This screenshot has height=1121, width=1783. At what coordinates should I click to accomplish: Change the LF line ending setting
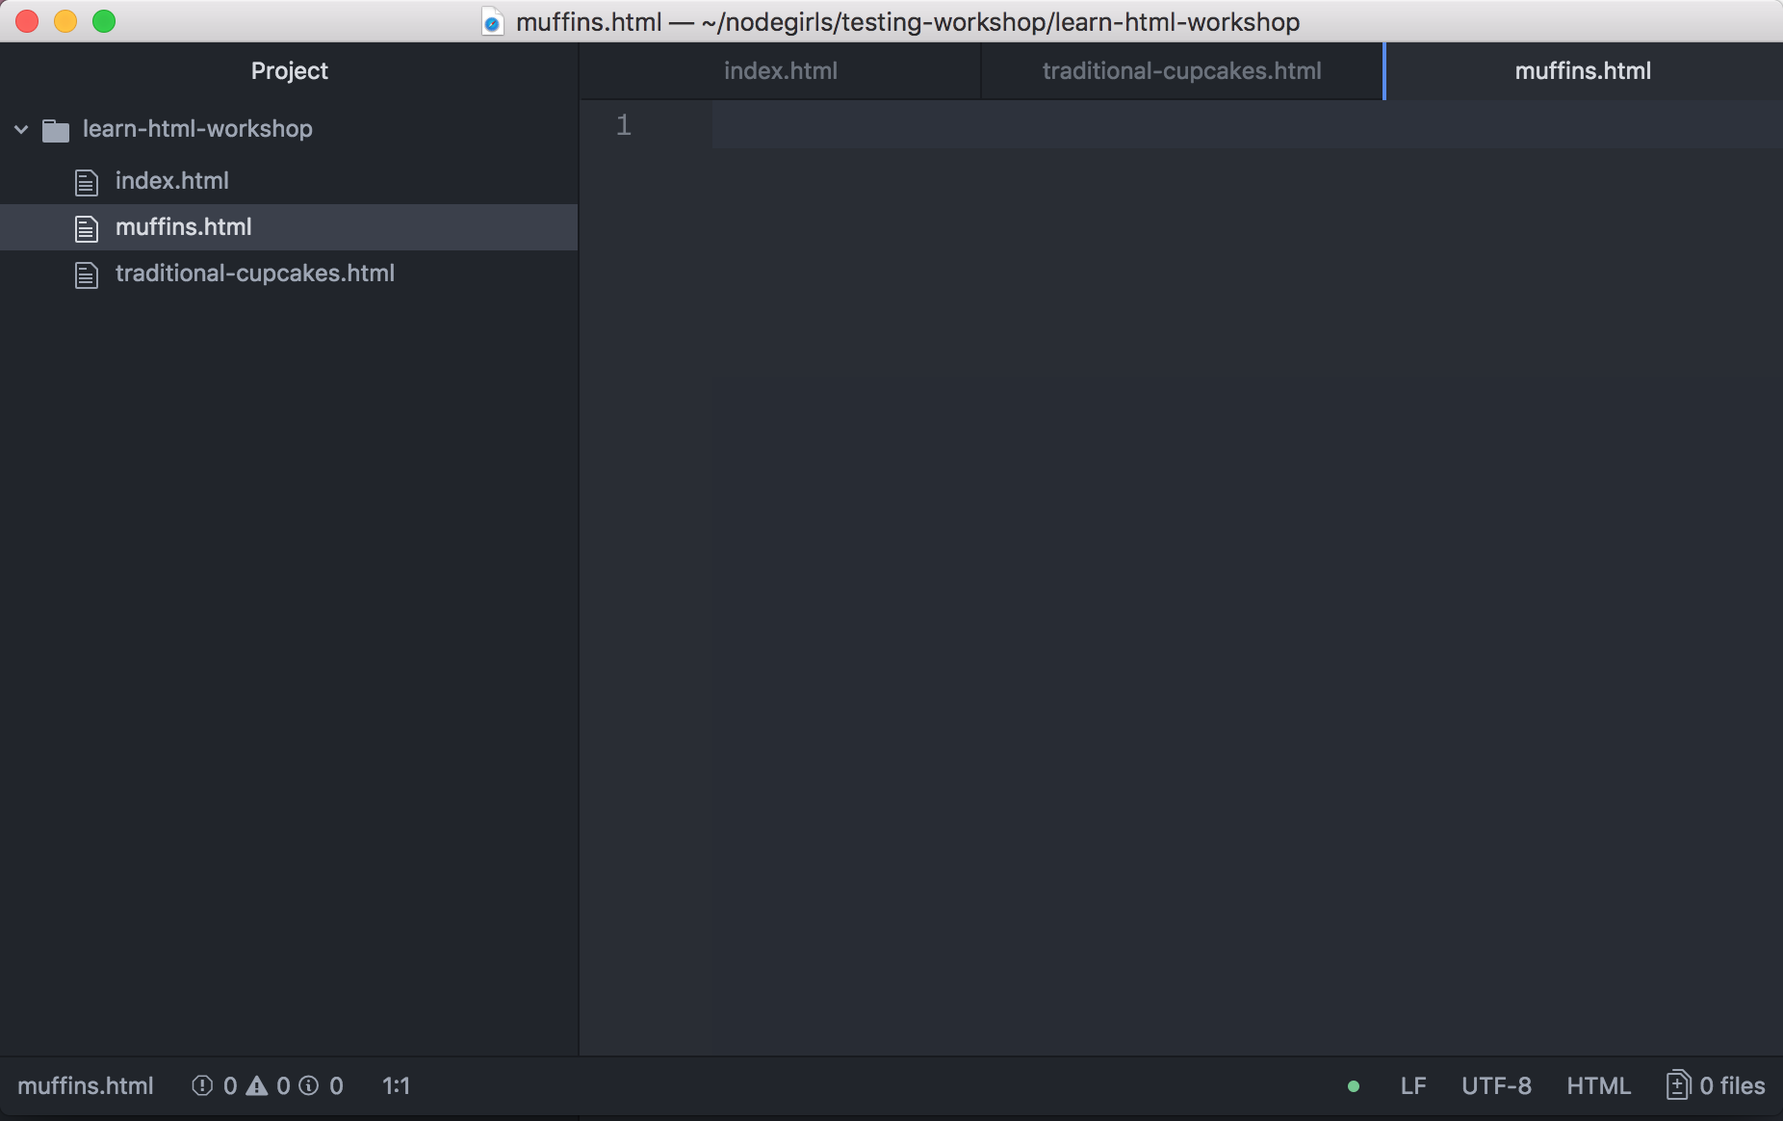pos(1413,1086)
